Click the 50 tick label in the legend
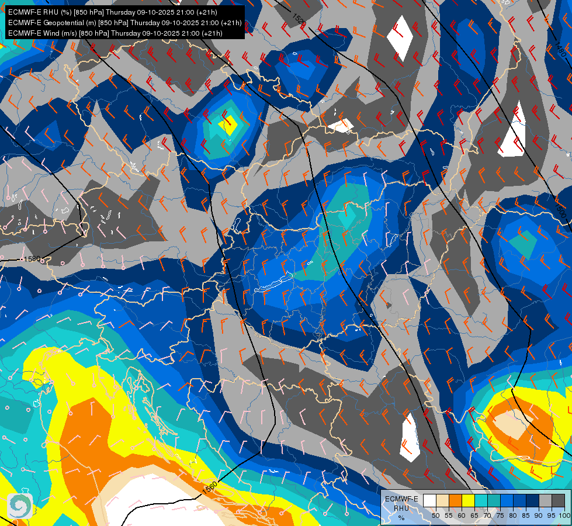This screenshot has height=526, width=572. 435,515
